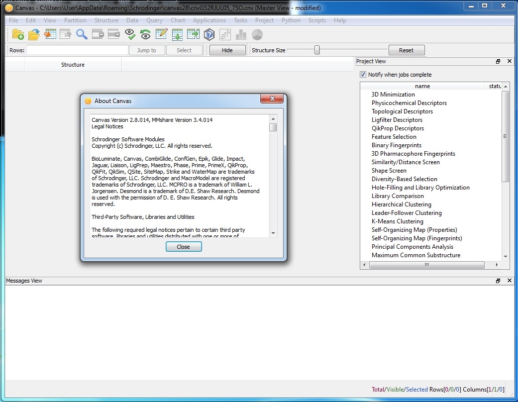Click the Select rows button
The height and width of the screenshot is (402, 518).
pos(184,50)
